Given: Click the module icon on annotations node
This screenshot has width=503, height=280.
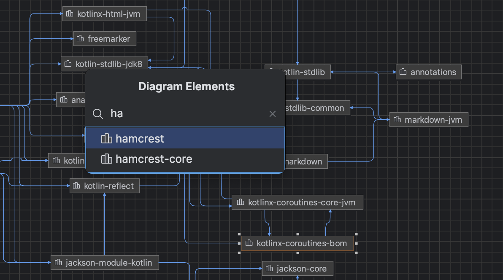Looking at the screenshot, I should point(403,72).
